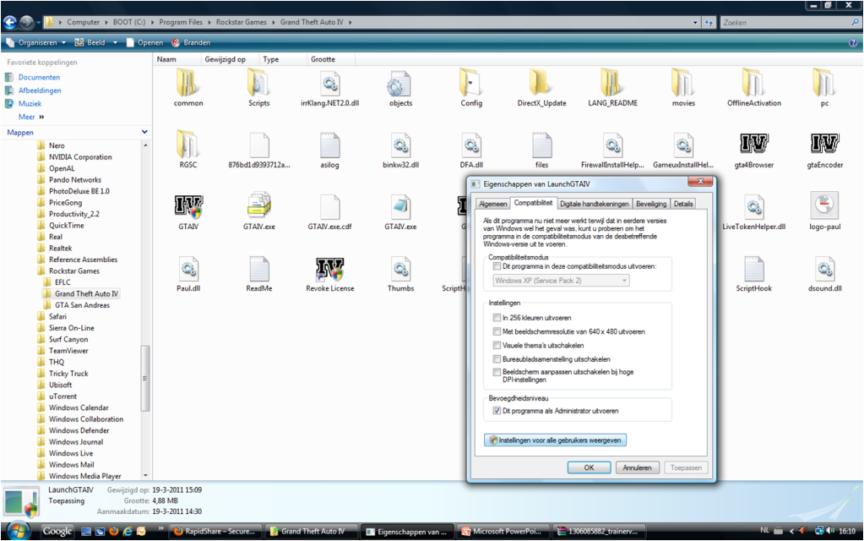The height and width of the screenshot is (541, 864).
Task: Select EFLC folder in tree
Action: (62, 282)
